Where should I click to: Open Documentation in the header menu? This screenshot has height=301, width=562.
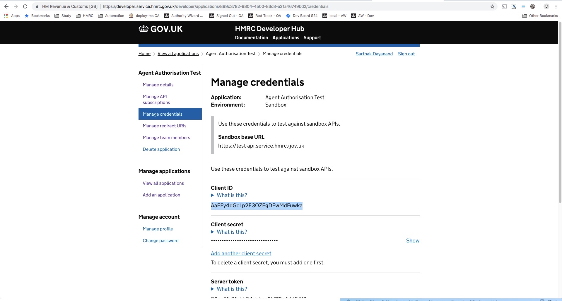coord(252,38)
